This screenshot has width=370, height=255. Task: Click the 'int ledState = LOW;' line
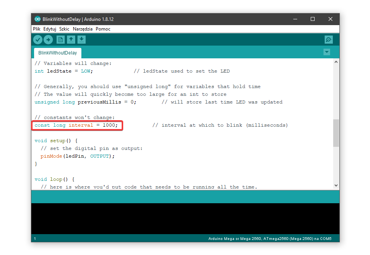[x=64, y=71]
